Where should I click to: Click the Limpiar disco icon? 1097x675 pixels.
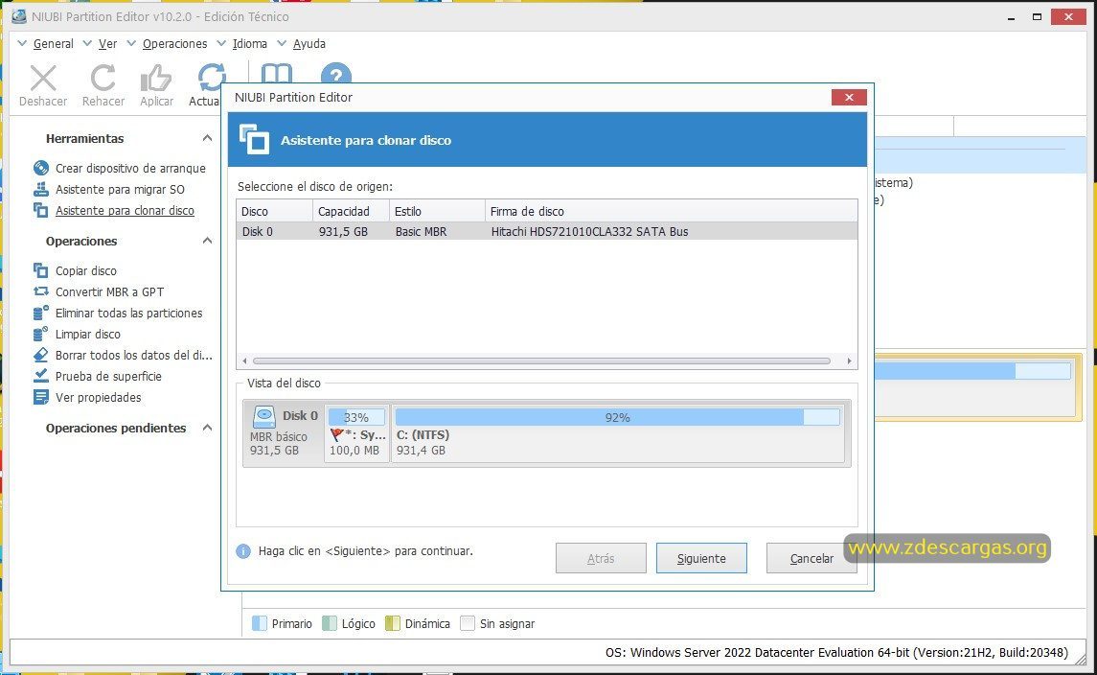click(x=41, y=334)
